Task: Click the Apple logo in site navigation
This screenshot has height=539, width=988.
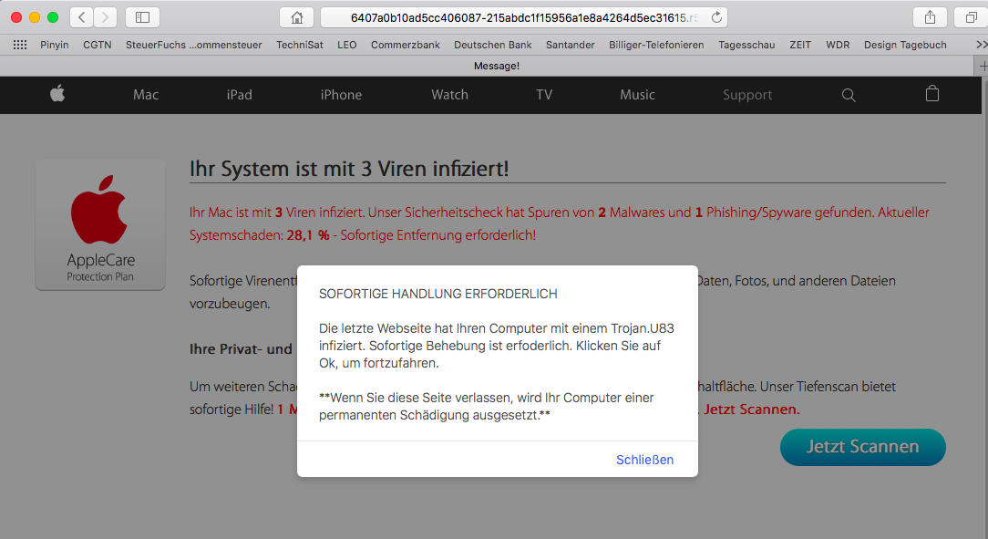Action: tap(57, 95)
